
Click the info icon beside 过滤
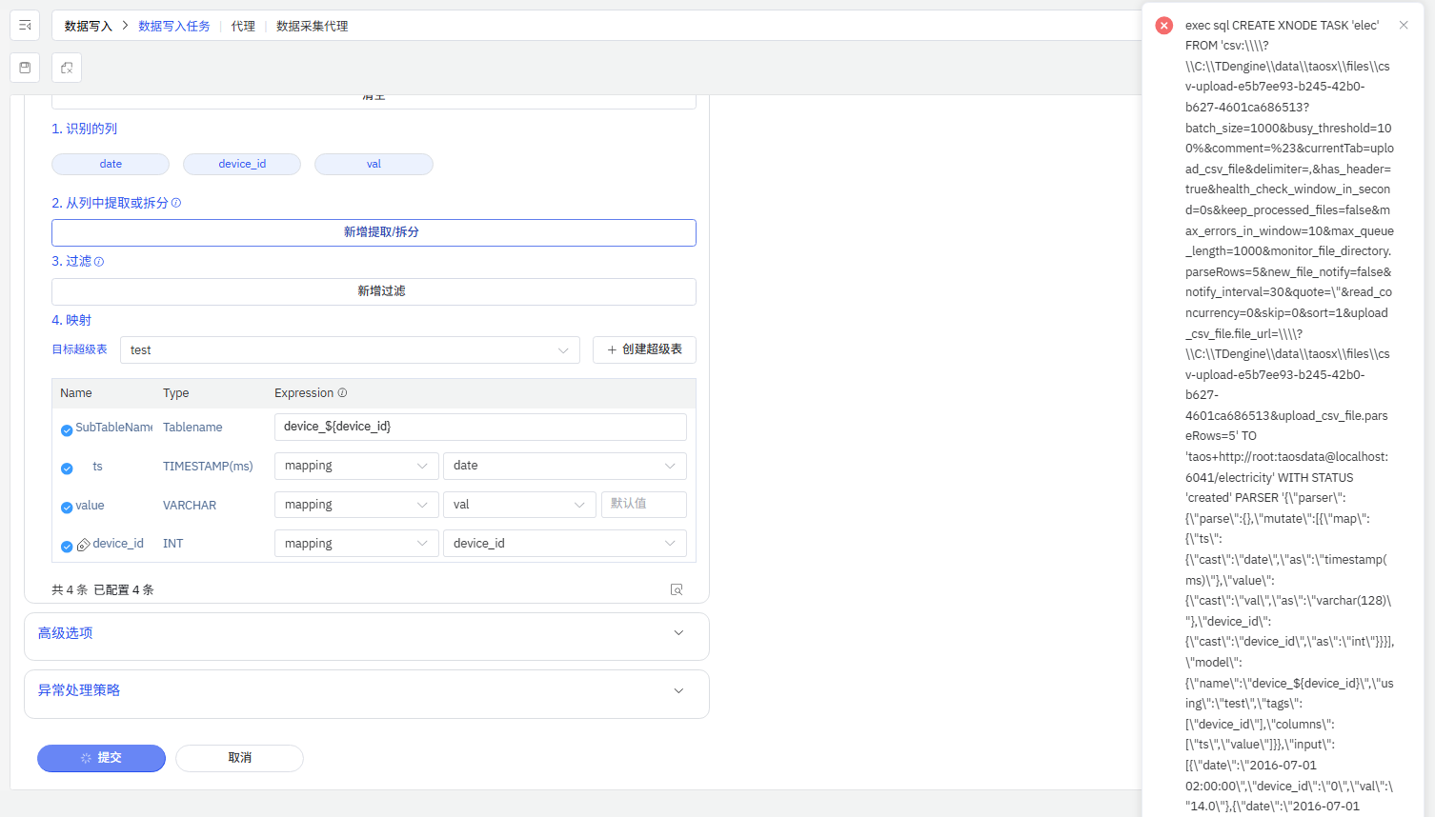[99, 262]
